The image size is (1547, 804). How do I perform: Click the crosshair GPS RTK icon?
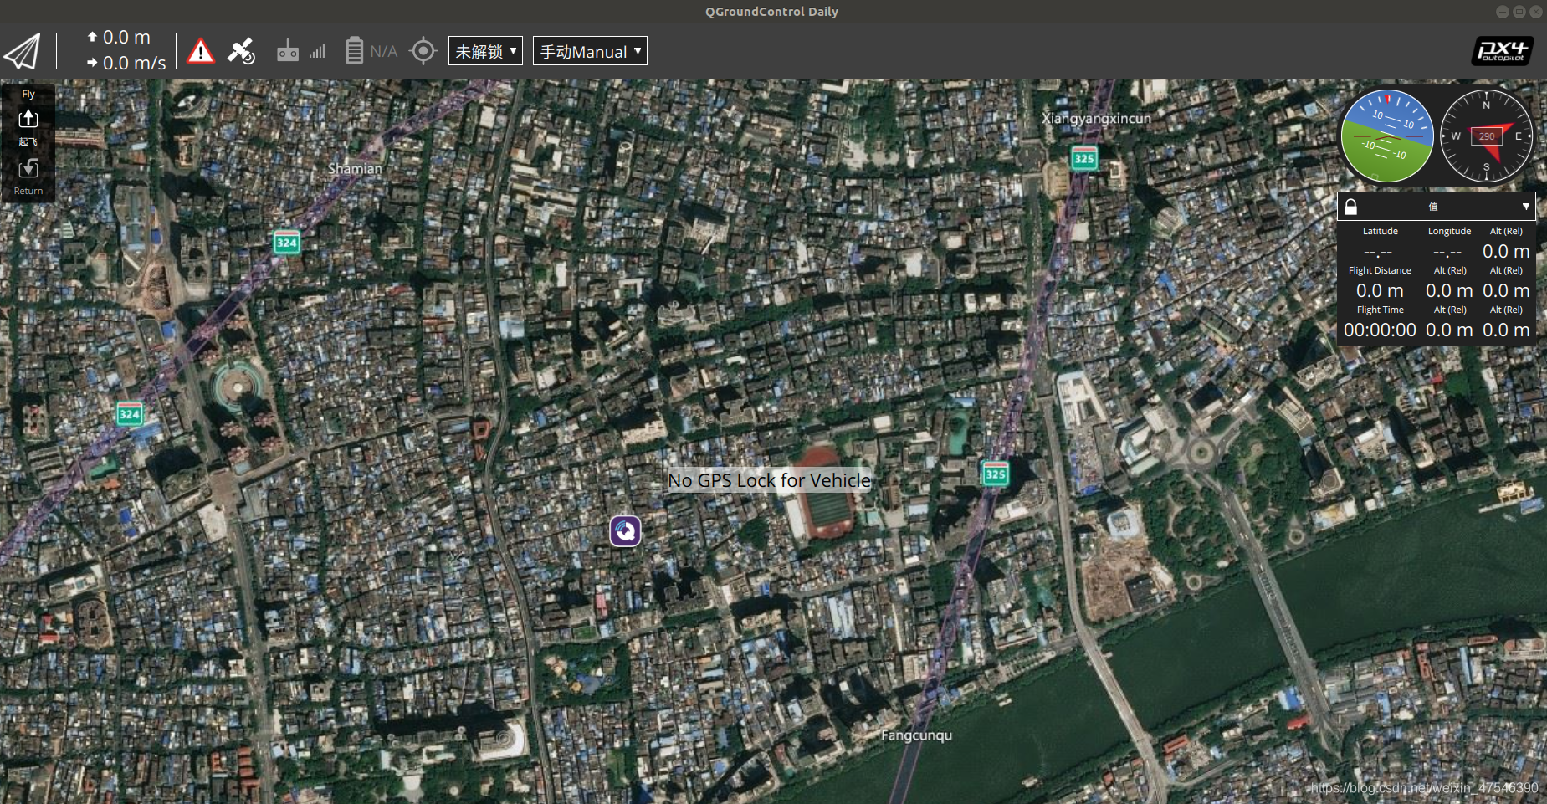(423, 51)
